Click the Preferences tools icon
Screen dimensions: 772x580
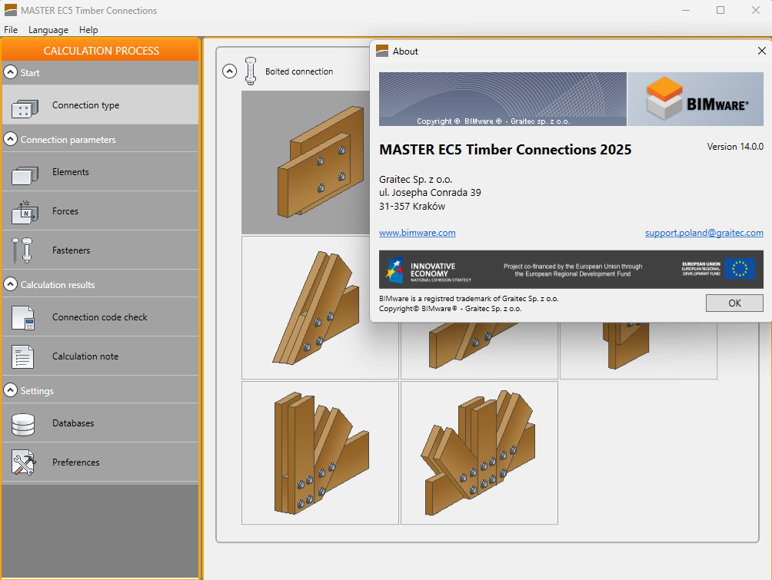click(x=24, y=462)
